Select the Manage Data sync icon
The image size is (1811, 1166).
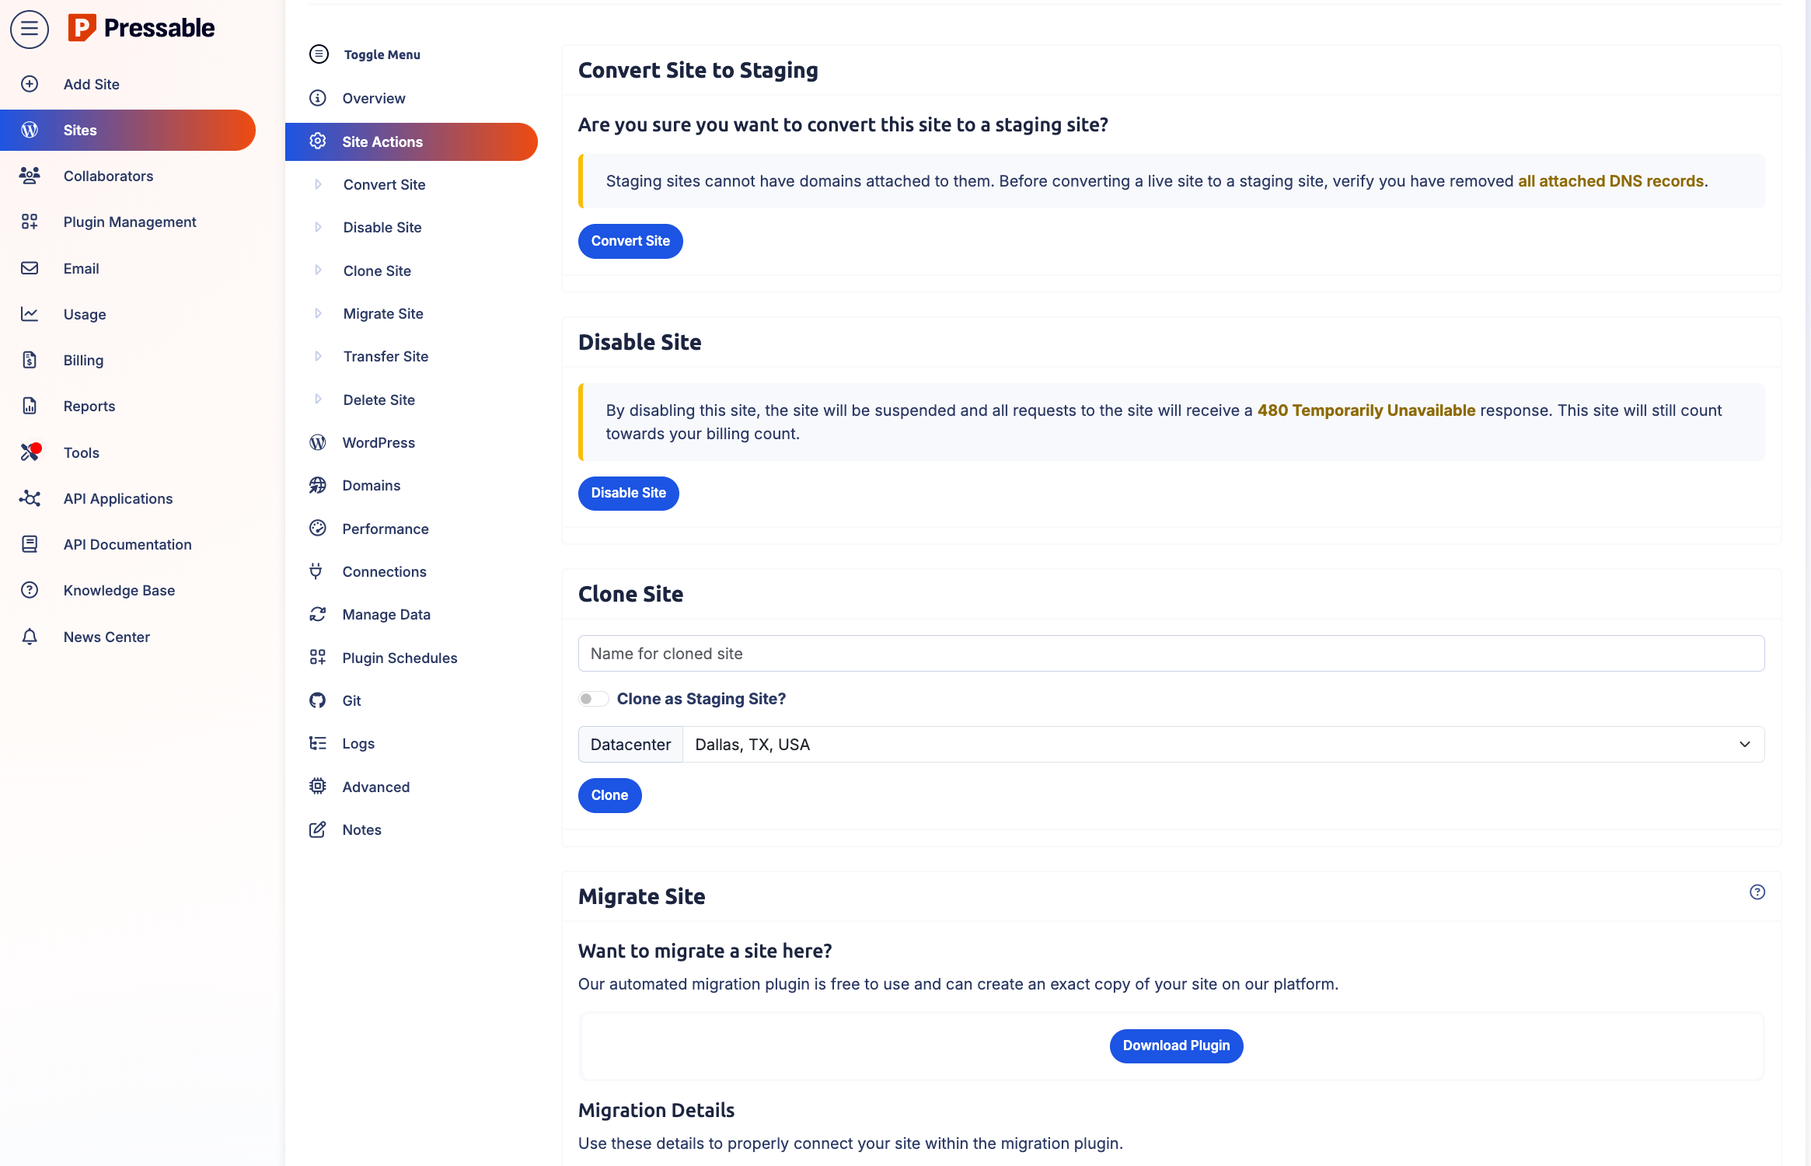318,614
